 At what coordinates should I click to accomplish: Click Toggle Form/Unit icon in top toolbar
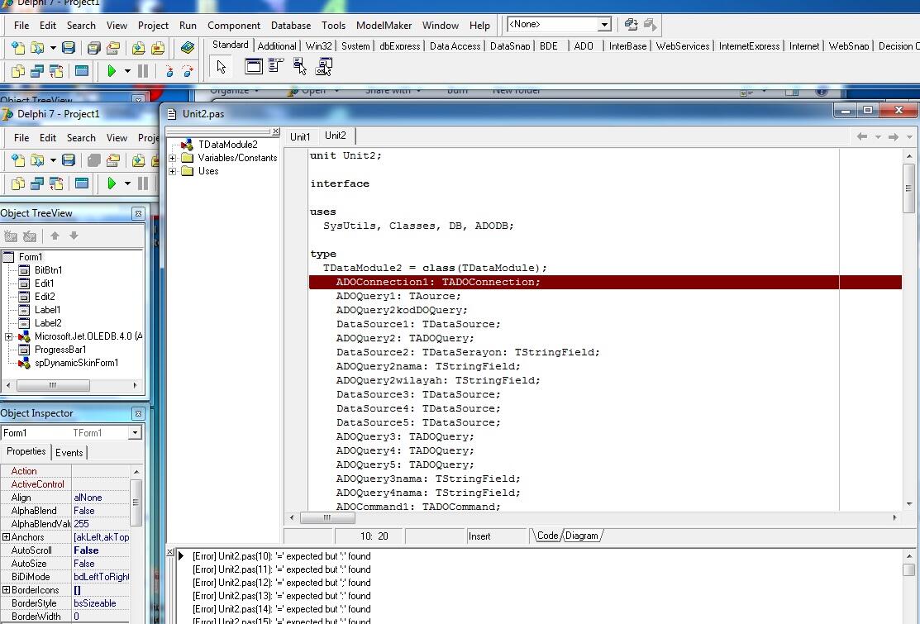tap(56, 72)
